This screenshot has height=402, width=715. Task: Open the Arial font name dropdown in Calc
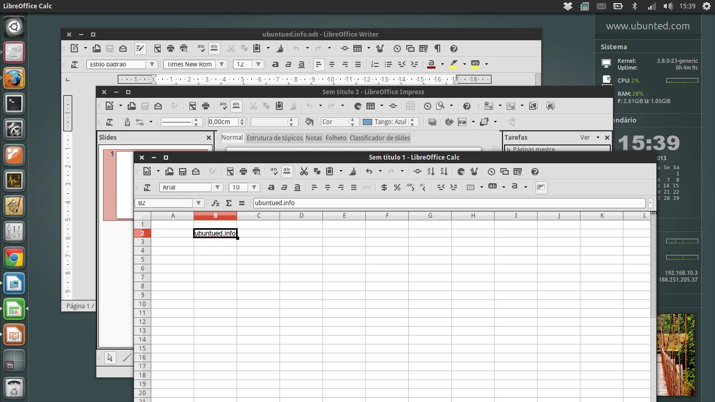[x=217, y=187]
